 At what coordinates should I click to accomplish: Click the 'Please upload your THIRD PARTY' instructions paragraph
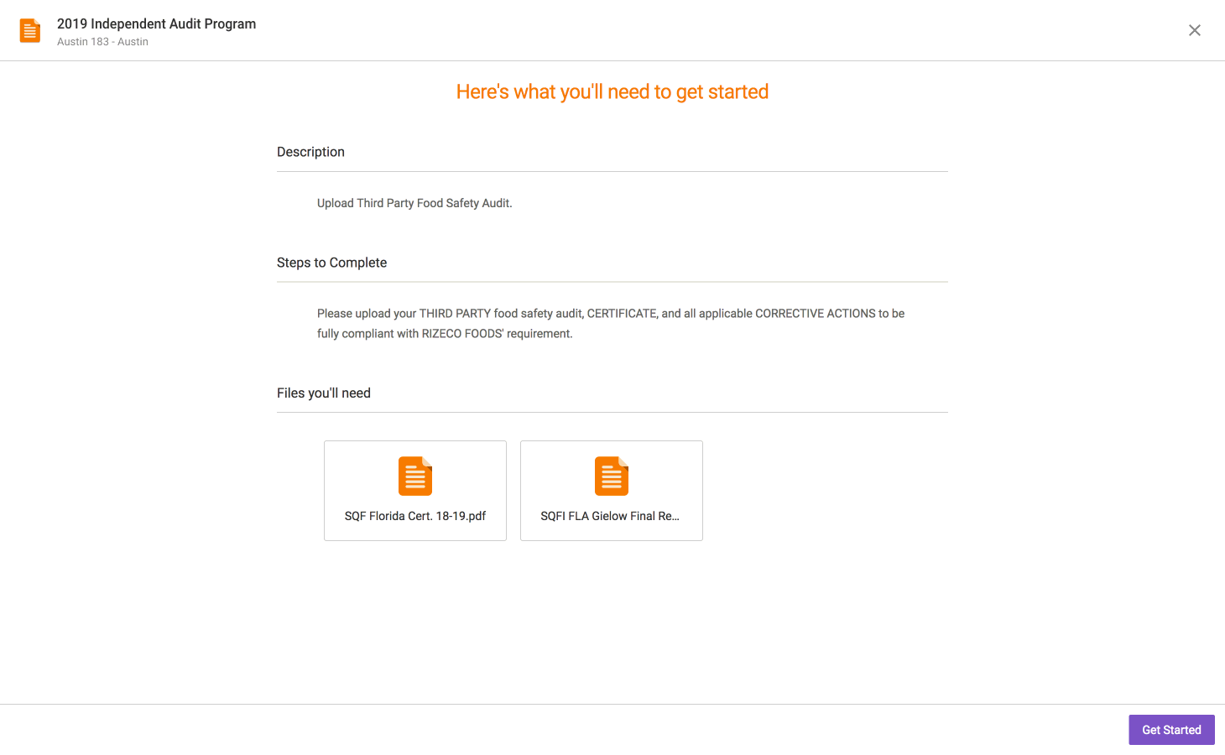(x=611, y=323)
